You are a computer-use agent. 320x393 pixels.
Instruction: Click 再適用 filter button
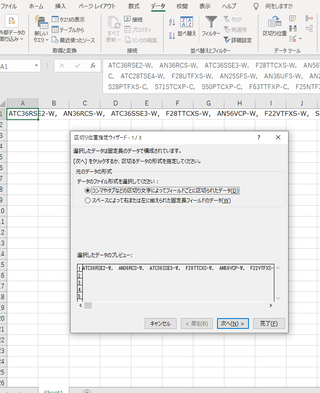235,30
